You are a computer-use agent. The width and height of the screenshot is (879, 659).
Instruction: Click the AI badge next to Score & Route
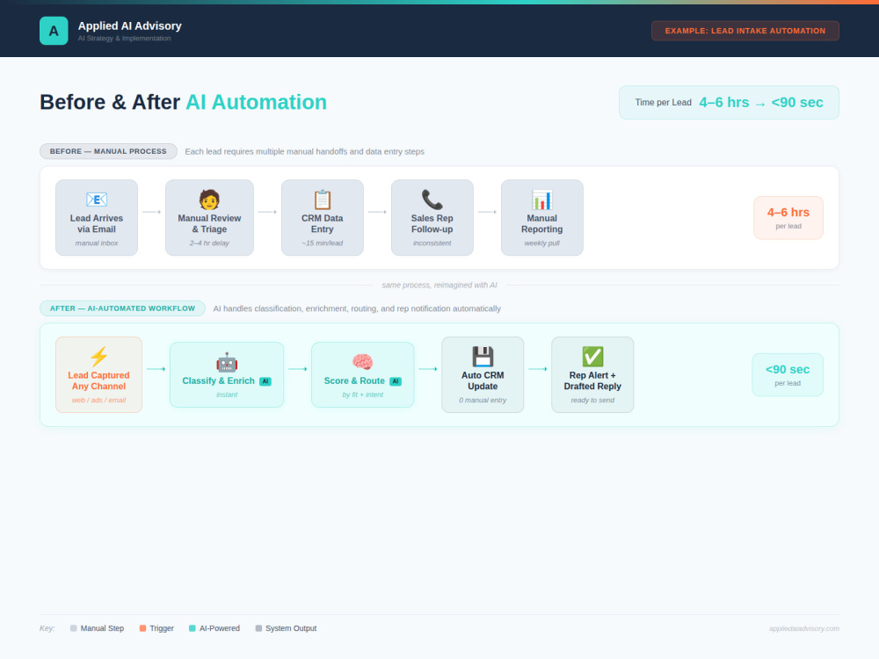(396, 381)
